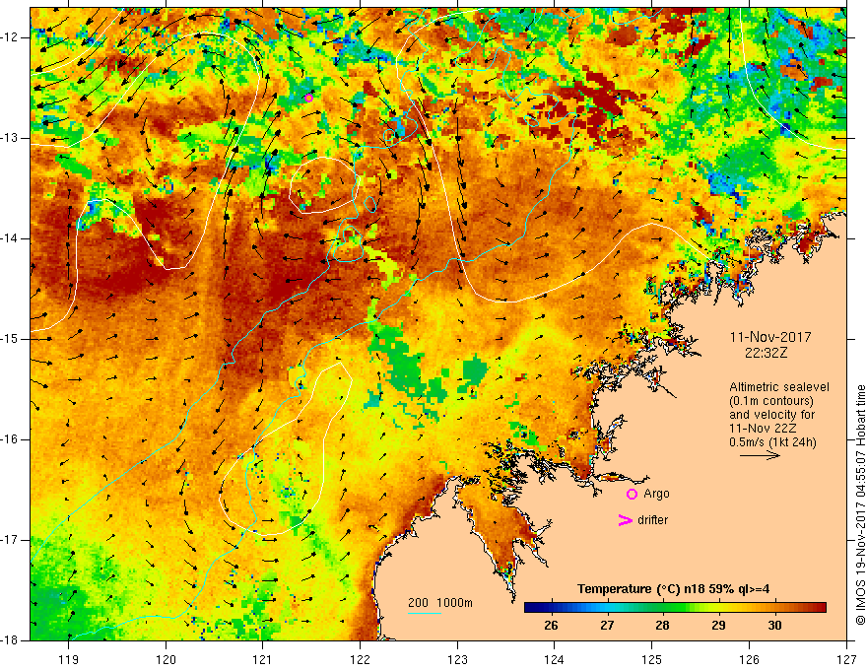Click the '-17' latitude axis label
The width and height of the screenshot is (867, 670).
pyautogui.click(x=10, y=540)
